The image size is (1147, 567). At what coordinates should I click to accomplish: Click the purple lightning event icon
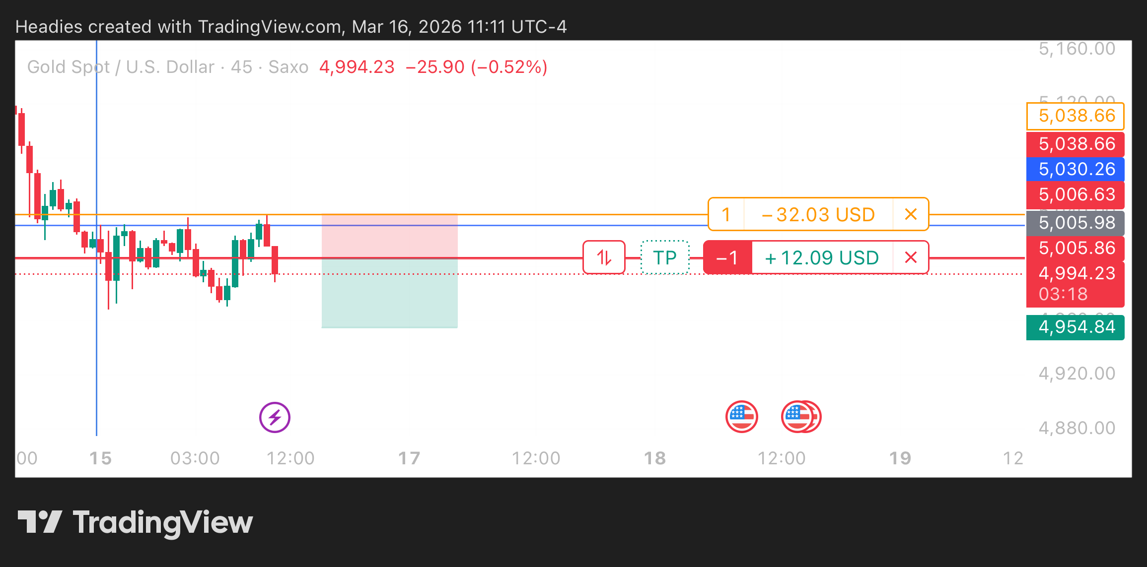275,417
